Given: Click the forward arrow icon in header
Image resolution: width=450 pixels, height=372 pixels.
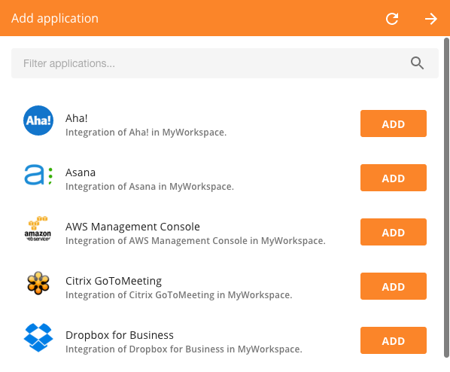Looking at the screenshot, I should coord(430,19).
